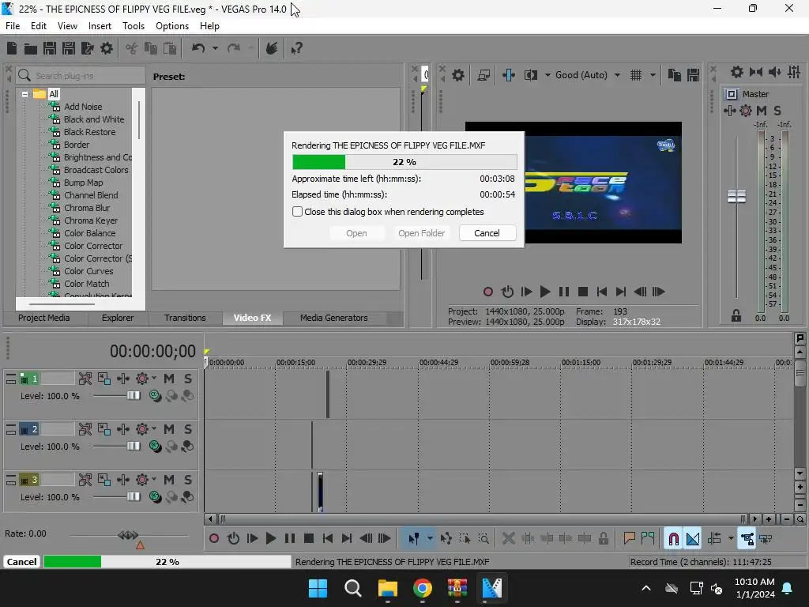Collapse the All folder in plug-in tree
Viewport: 809px width, 607px height.
(x=24, y=94)
